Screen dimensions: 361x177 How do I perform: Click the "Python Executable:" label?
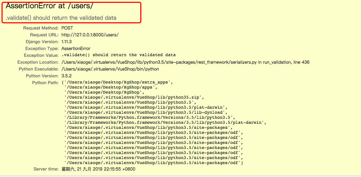click(39, 69)
